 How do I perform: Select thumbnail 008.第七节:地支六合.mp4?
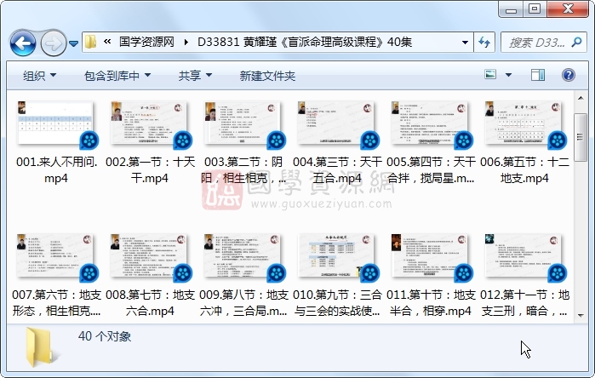point(149,255)
